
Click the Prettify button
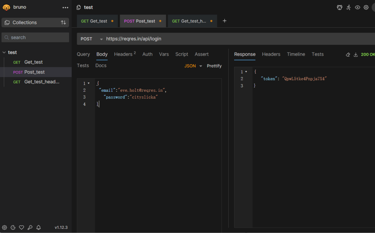214,66
